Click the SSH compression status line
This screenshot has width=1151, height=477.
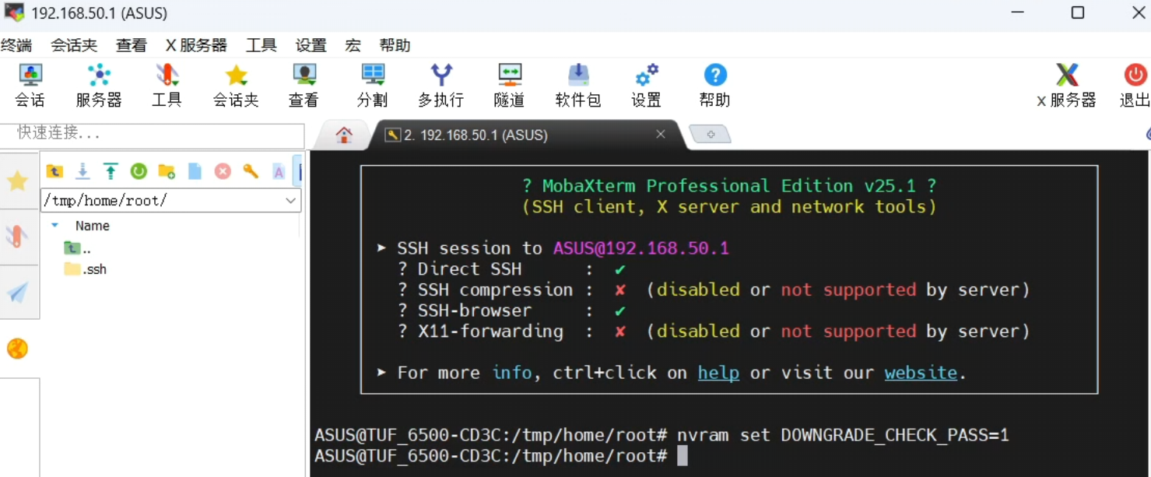[x=714, y=289]
